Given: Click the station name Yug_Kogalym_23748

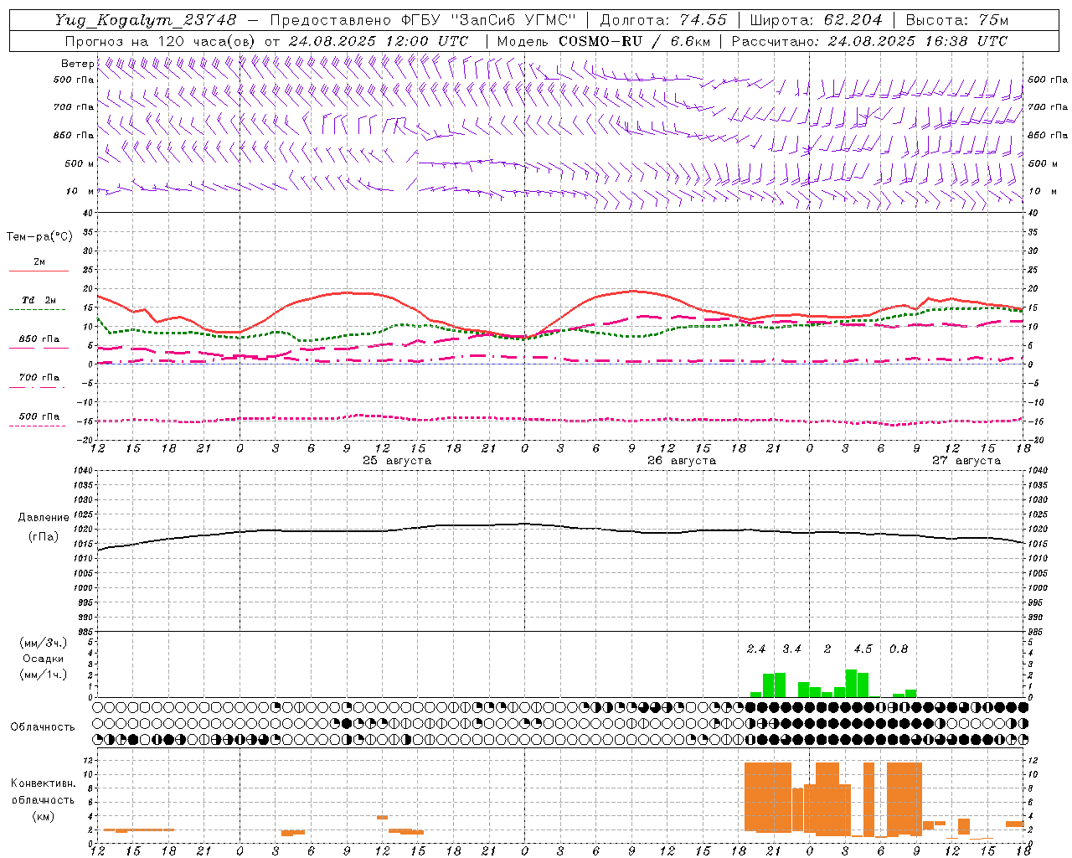Looking at the screenshot, I should pyautogui.click(x=146, y=20).
